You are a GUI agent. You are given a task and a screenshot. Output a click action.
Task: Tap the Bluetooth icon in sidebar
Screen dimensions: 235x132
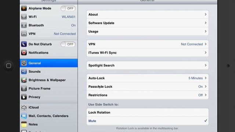coord(24,25)
